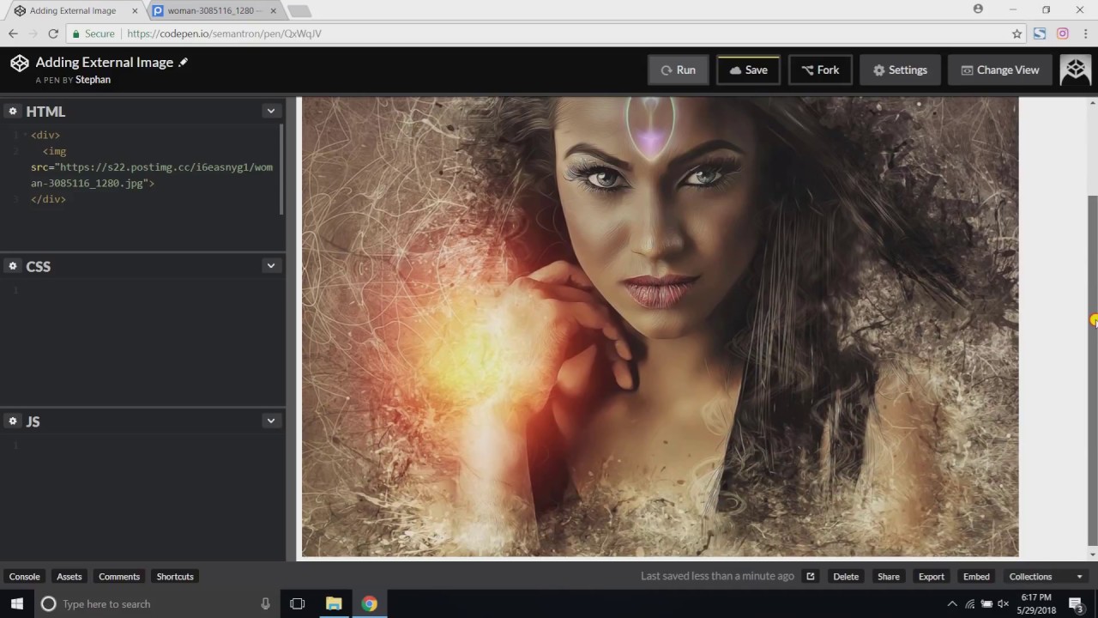The image size is (1098, 618).
Task: Open a new browser tab
Action: (x=299, y=11)
